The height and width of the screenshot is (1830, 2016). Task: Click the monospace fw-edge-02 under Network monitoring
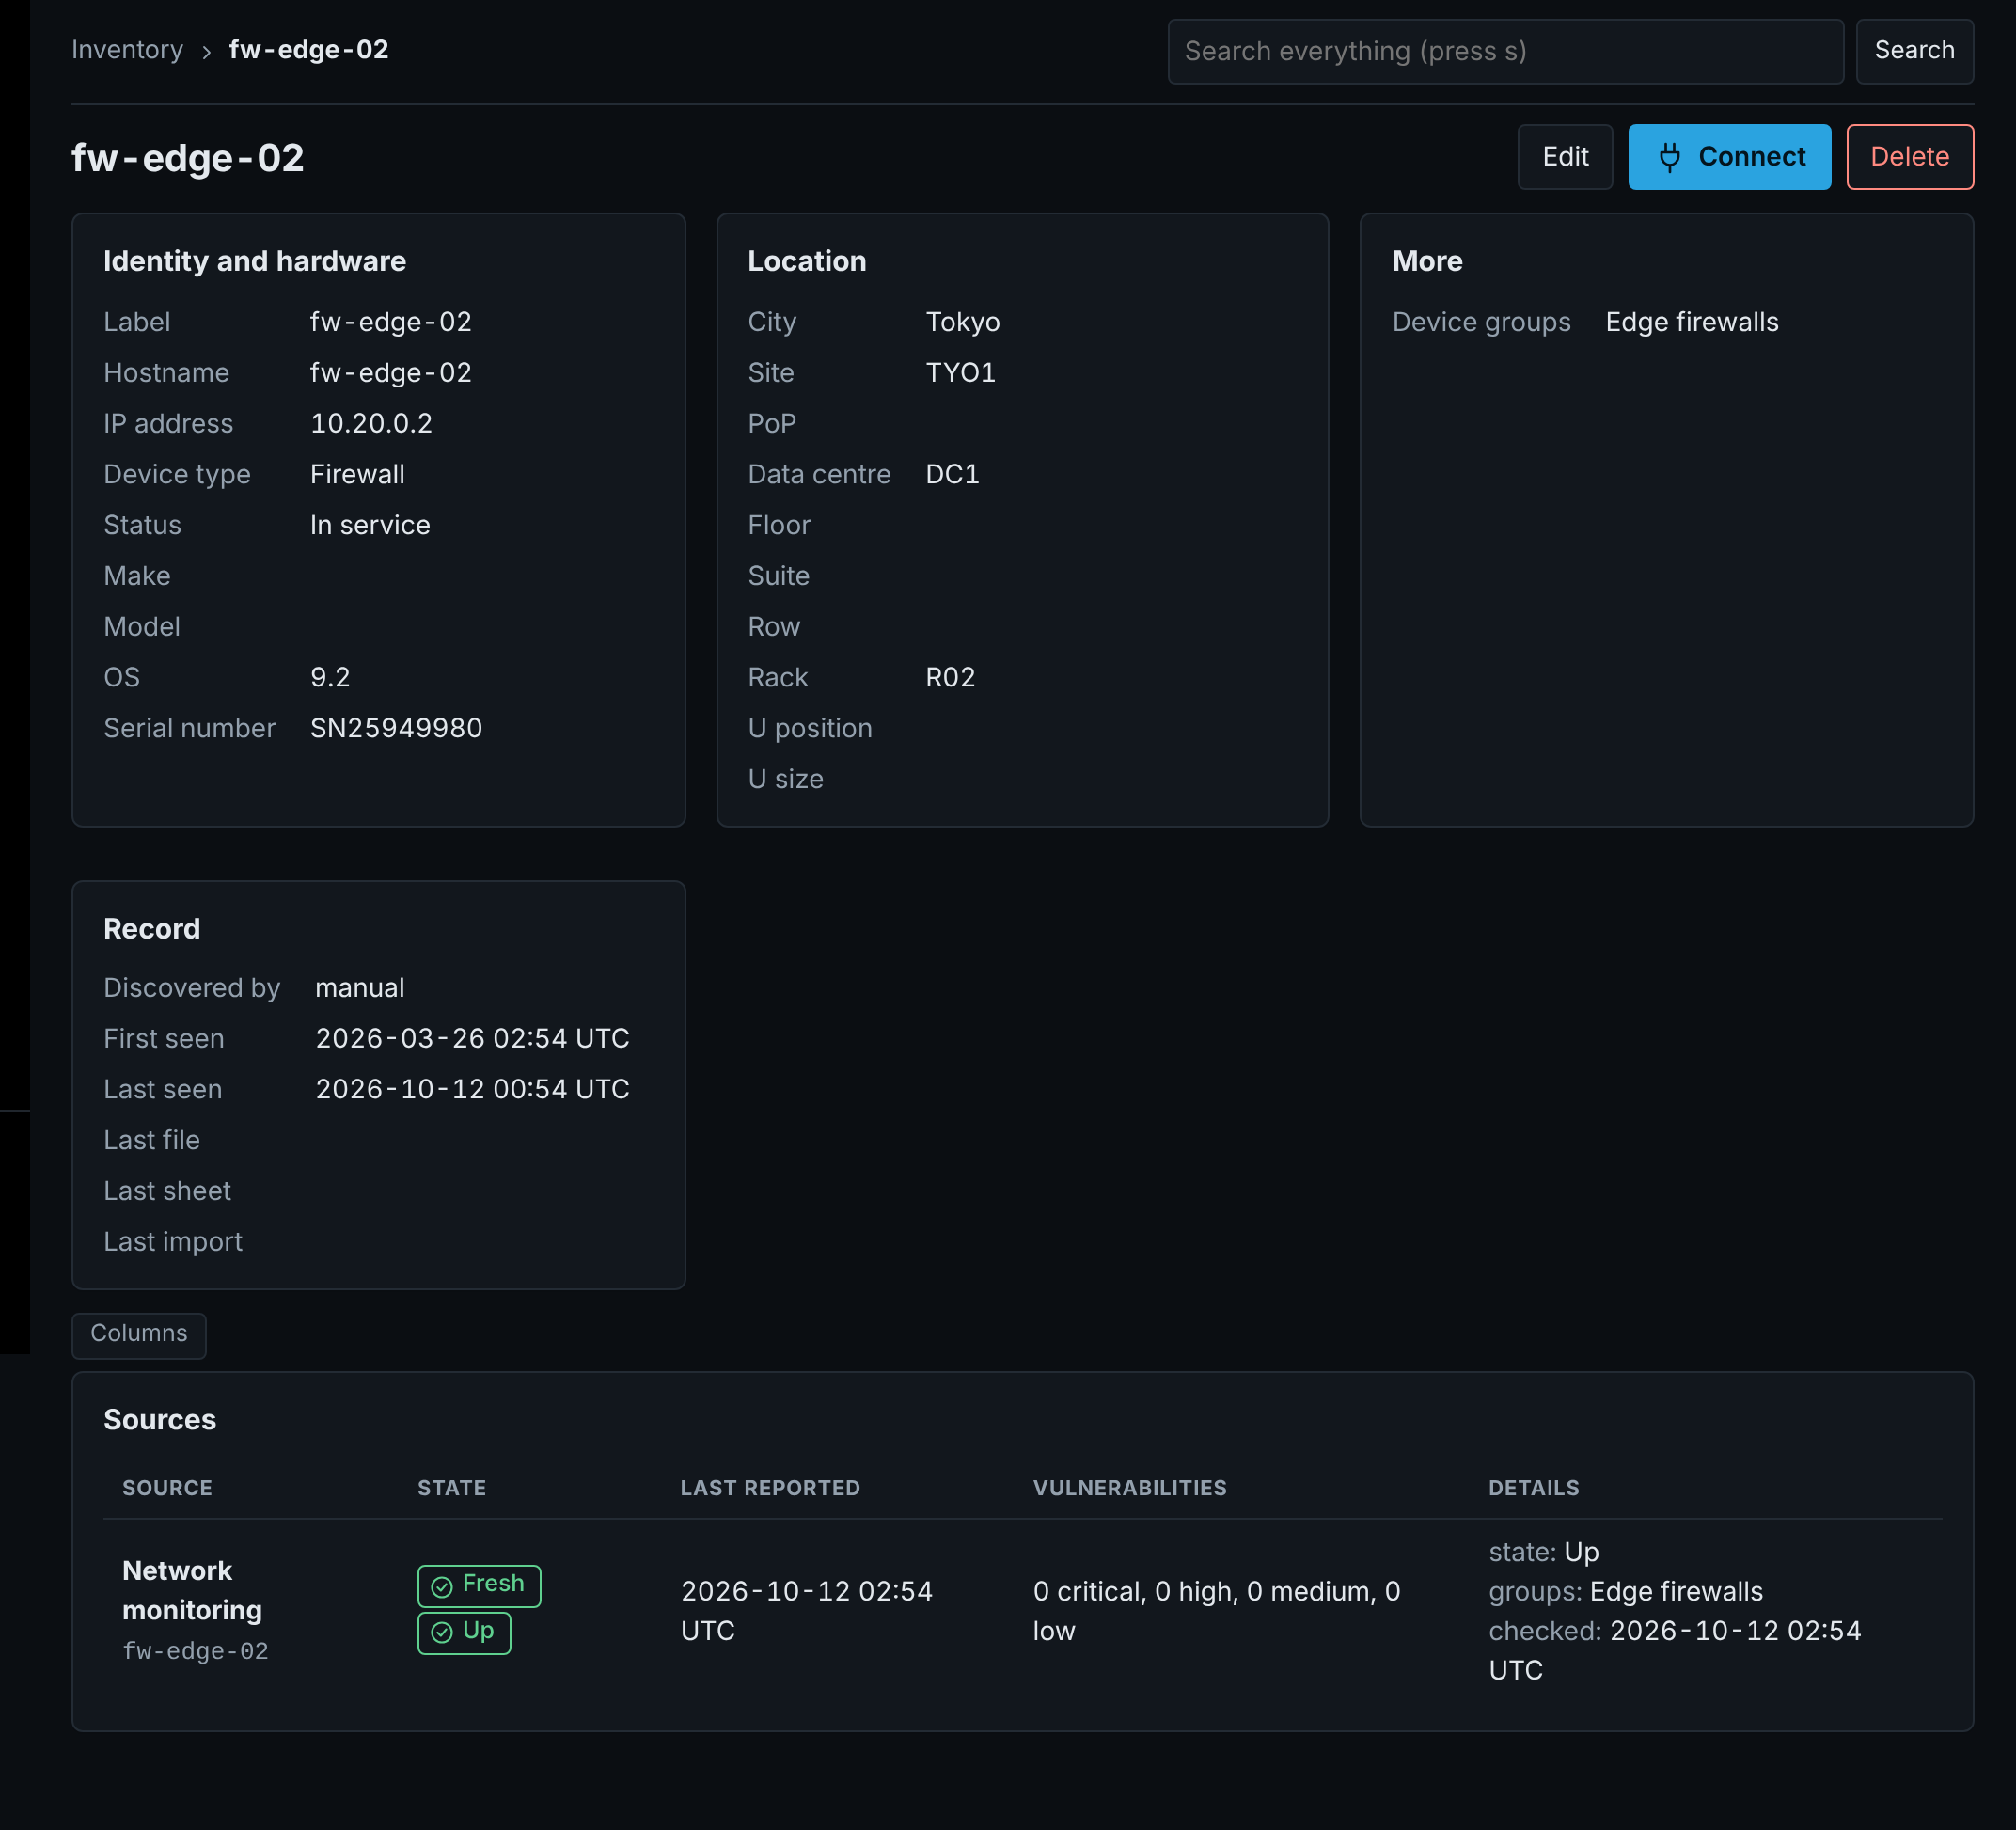195,1651
